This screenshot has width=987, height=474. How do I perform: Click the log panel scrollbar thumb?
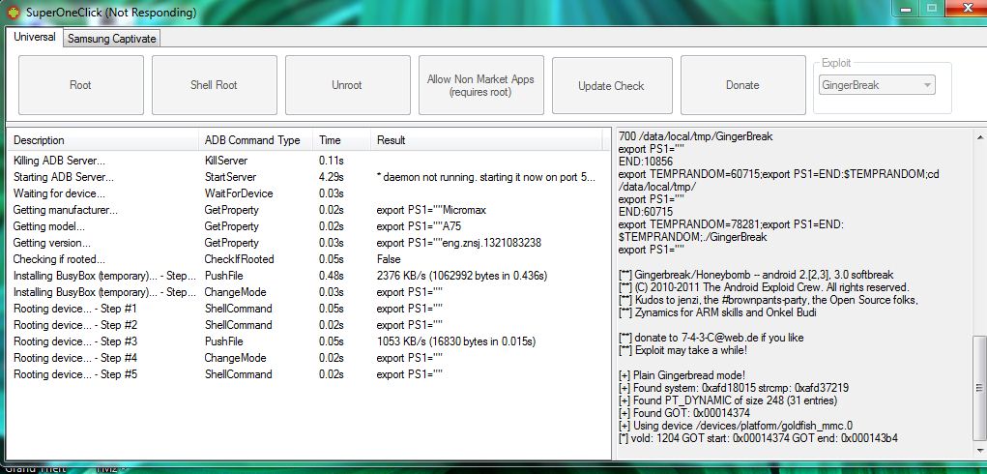pos(980,388)
